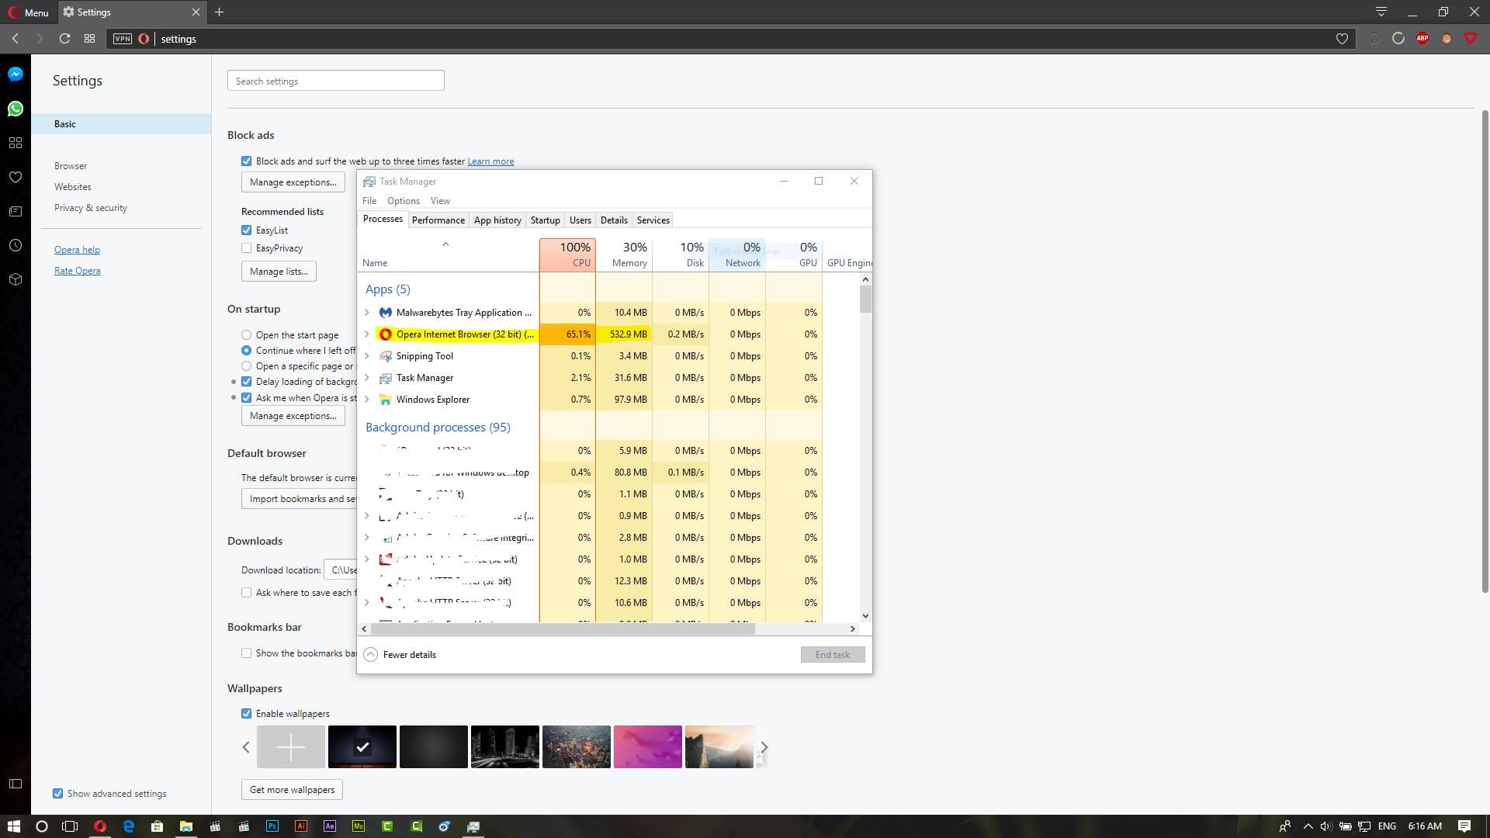Open the Startup tab in Task Manager
Image resolution: width=1490 pixels, height=838 pixels.
pos(546,220)
